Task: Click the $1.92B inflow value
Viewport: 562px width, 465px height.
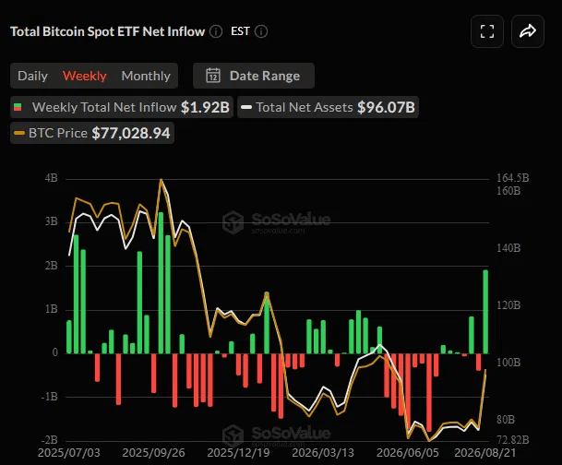Action: click(x=205, y=107)
